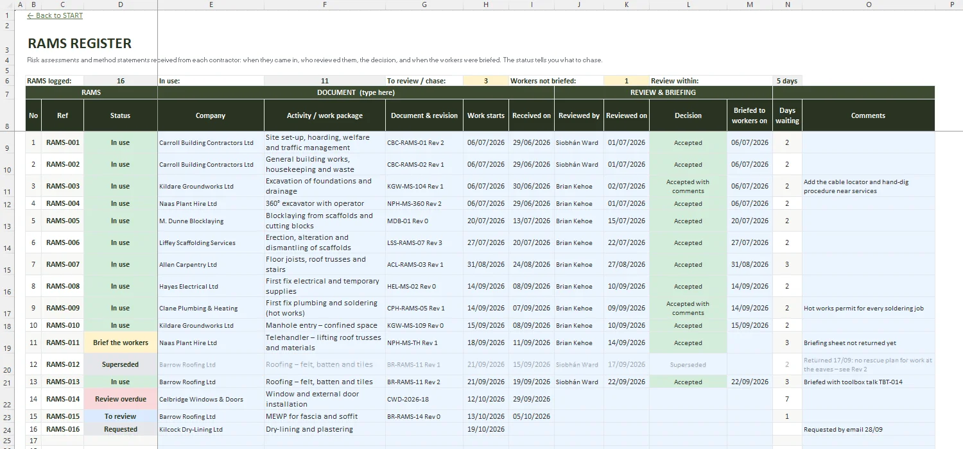Viewport: 963px width, 449px height.
Task: Select Hayes Electrical Ltd cell
Action: click(x=211, y=286)
